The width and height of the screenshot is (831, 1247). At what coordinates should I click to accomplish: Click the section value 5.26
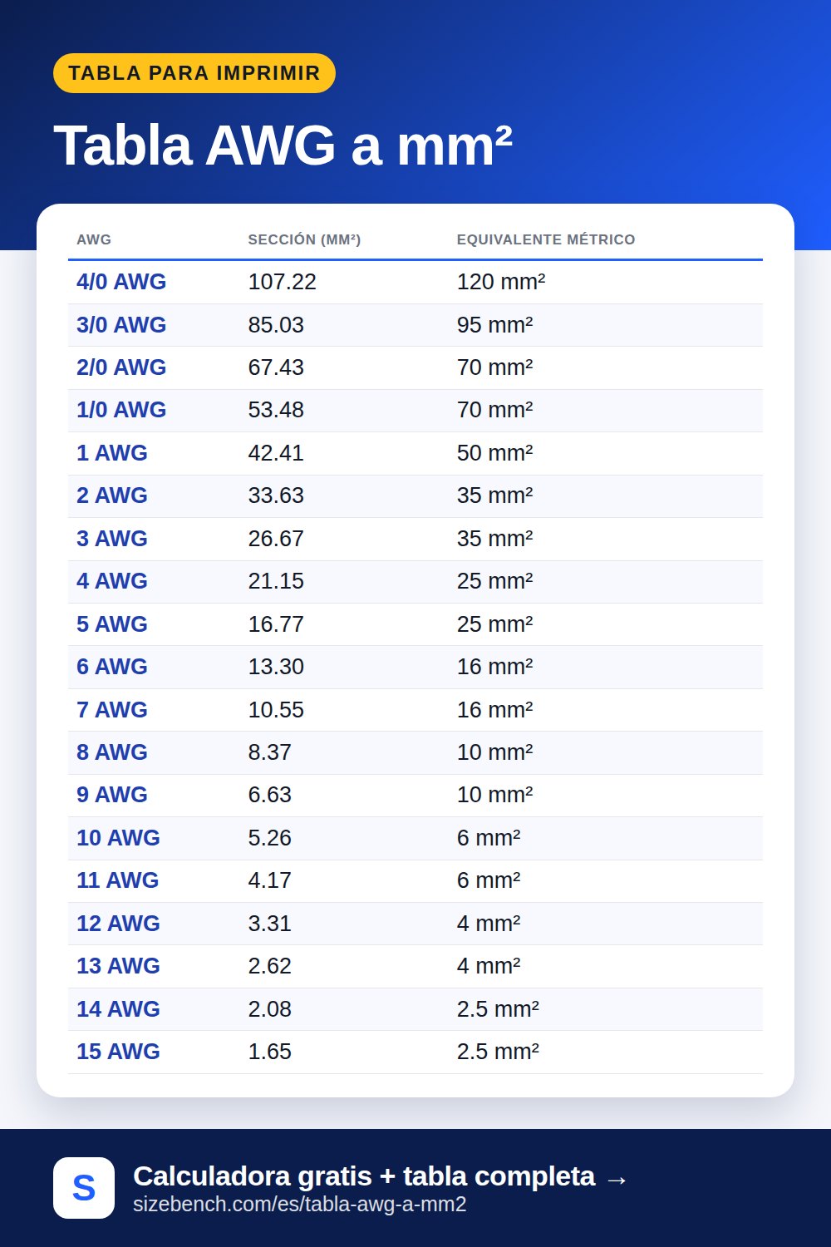coord(270,838)
